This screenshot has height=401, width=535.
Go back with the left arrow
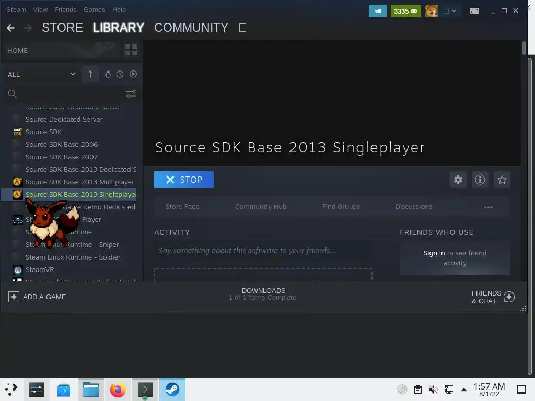click(x=10, y=28)
